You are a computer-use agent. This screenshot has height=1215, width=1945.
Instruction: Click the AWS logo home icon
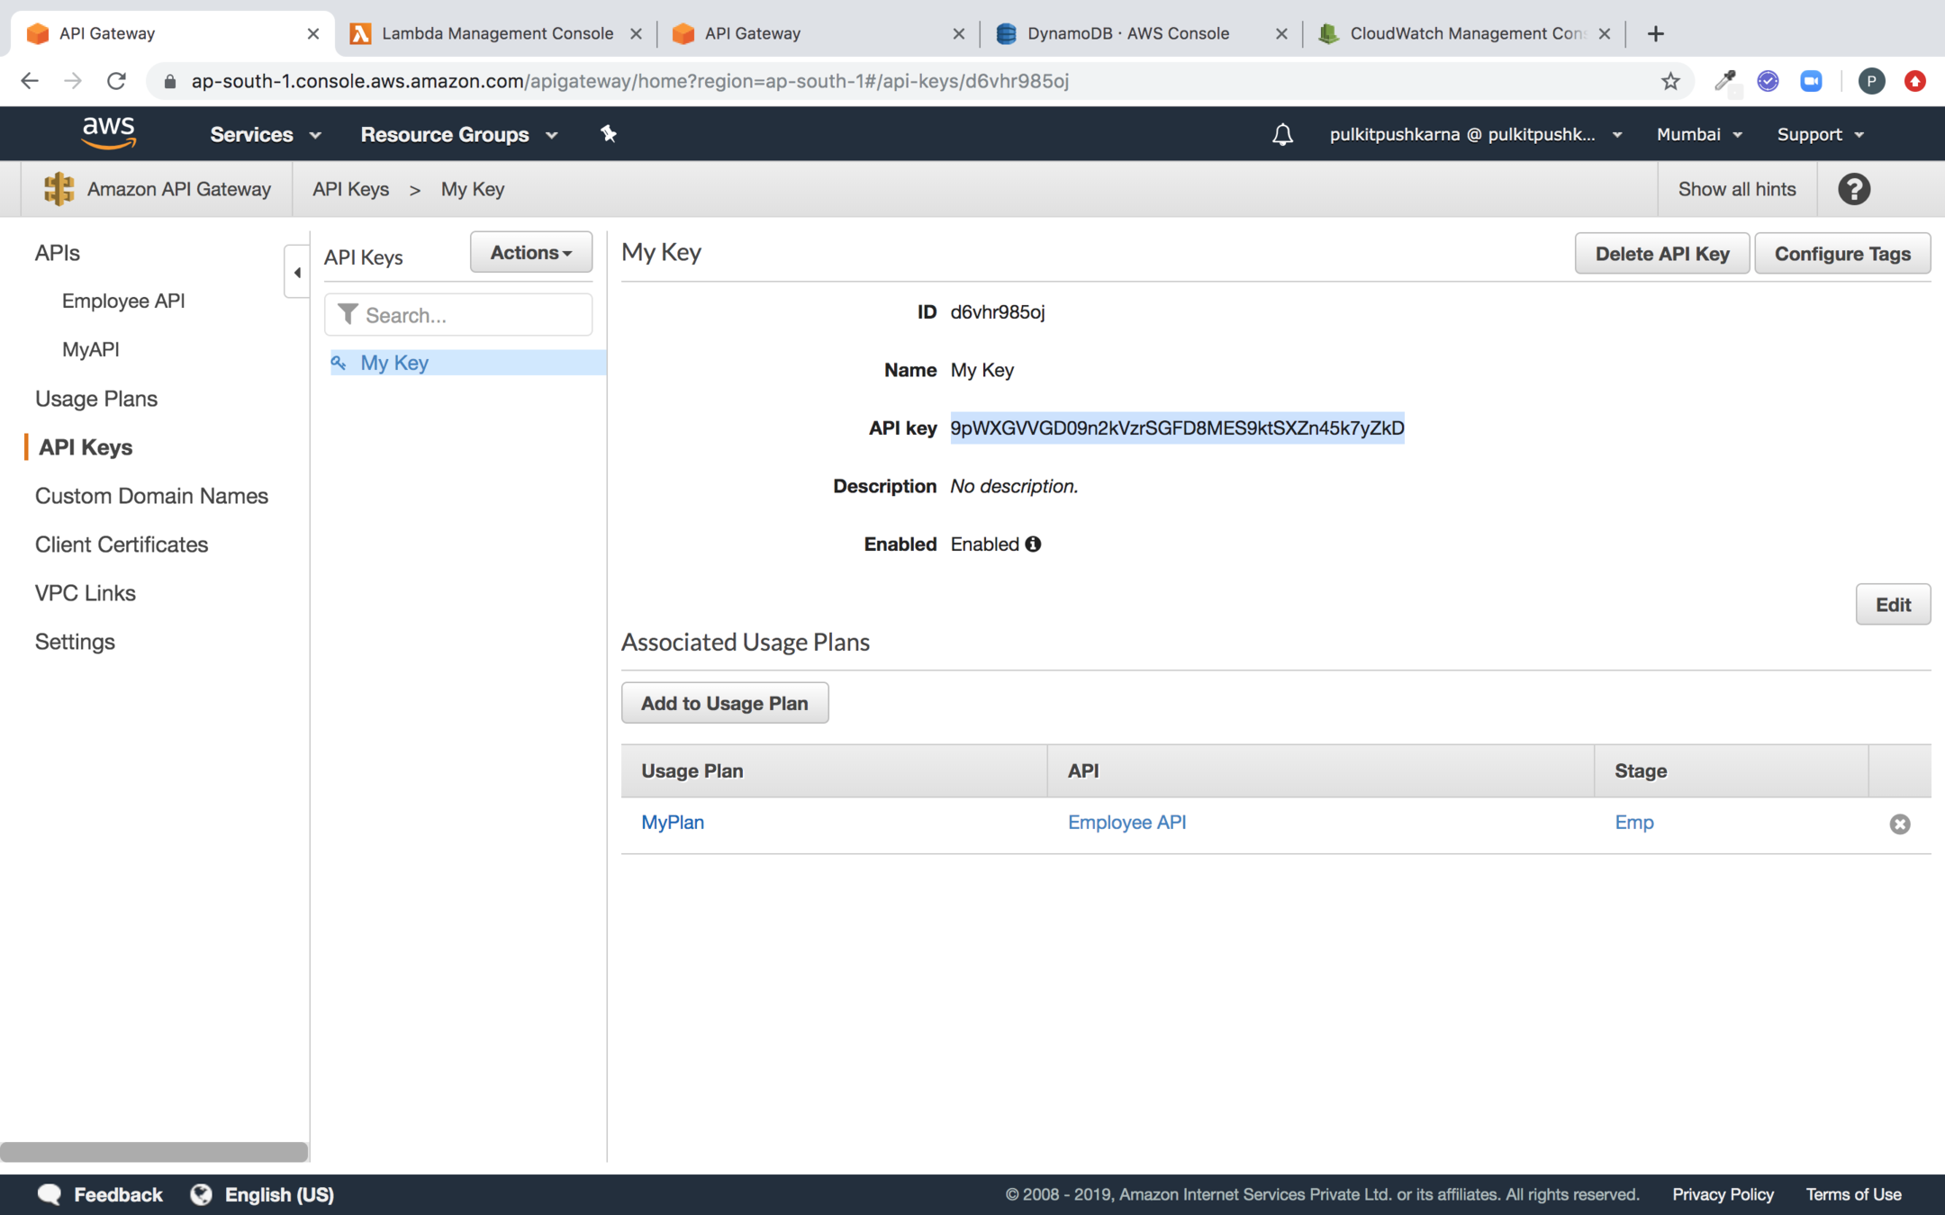108,133
